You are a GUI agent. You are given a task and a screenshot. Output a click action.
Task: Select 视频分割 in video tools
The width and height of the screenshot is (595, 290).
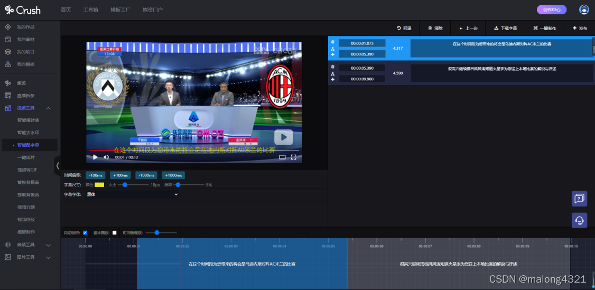tap(26, 207)
